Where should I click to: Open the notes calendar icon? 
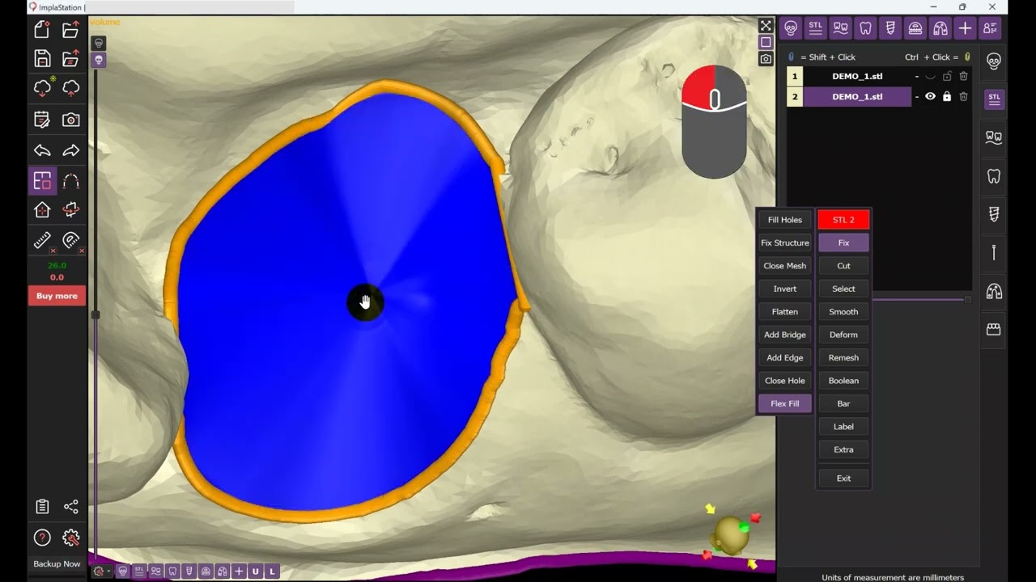point(42,120)
